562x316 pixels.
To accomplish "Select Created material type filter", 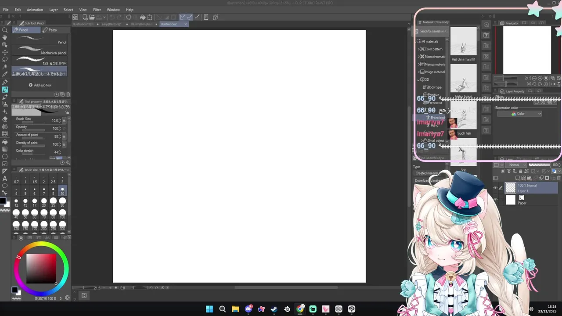I will click(x=427, y=173).
